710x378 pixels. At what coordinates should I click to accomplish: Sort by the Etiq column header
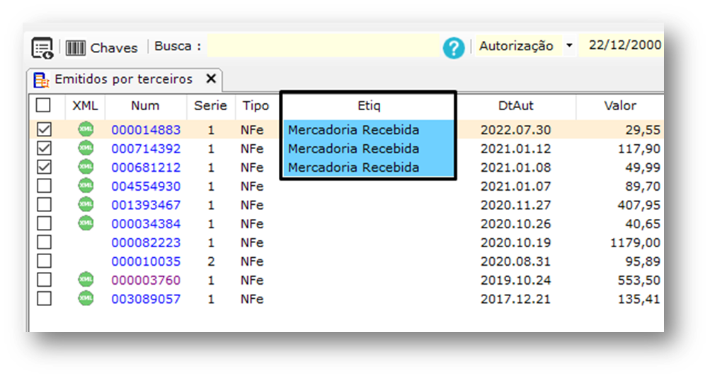(369, 106)
